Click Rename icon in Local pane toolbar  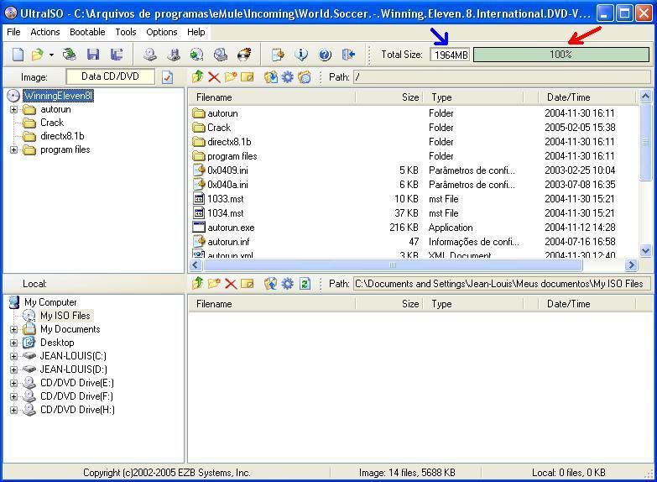(248, 284)
